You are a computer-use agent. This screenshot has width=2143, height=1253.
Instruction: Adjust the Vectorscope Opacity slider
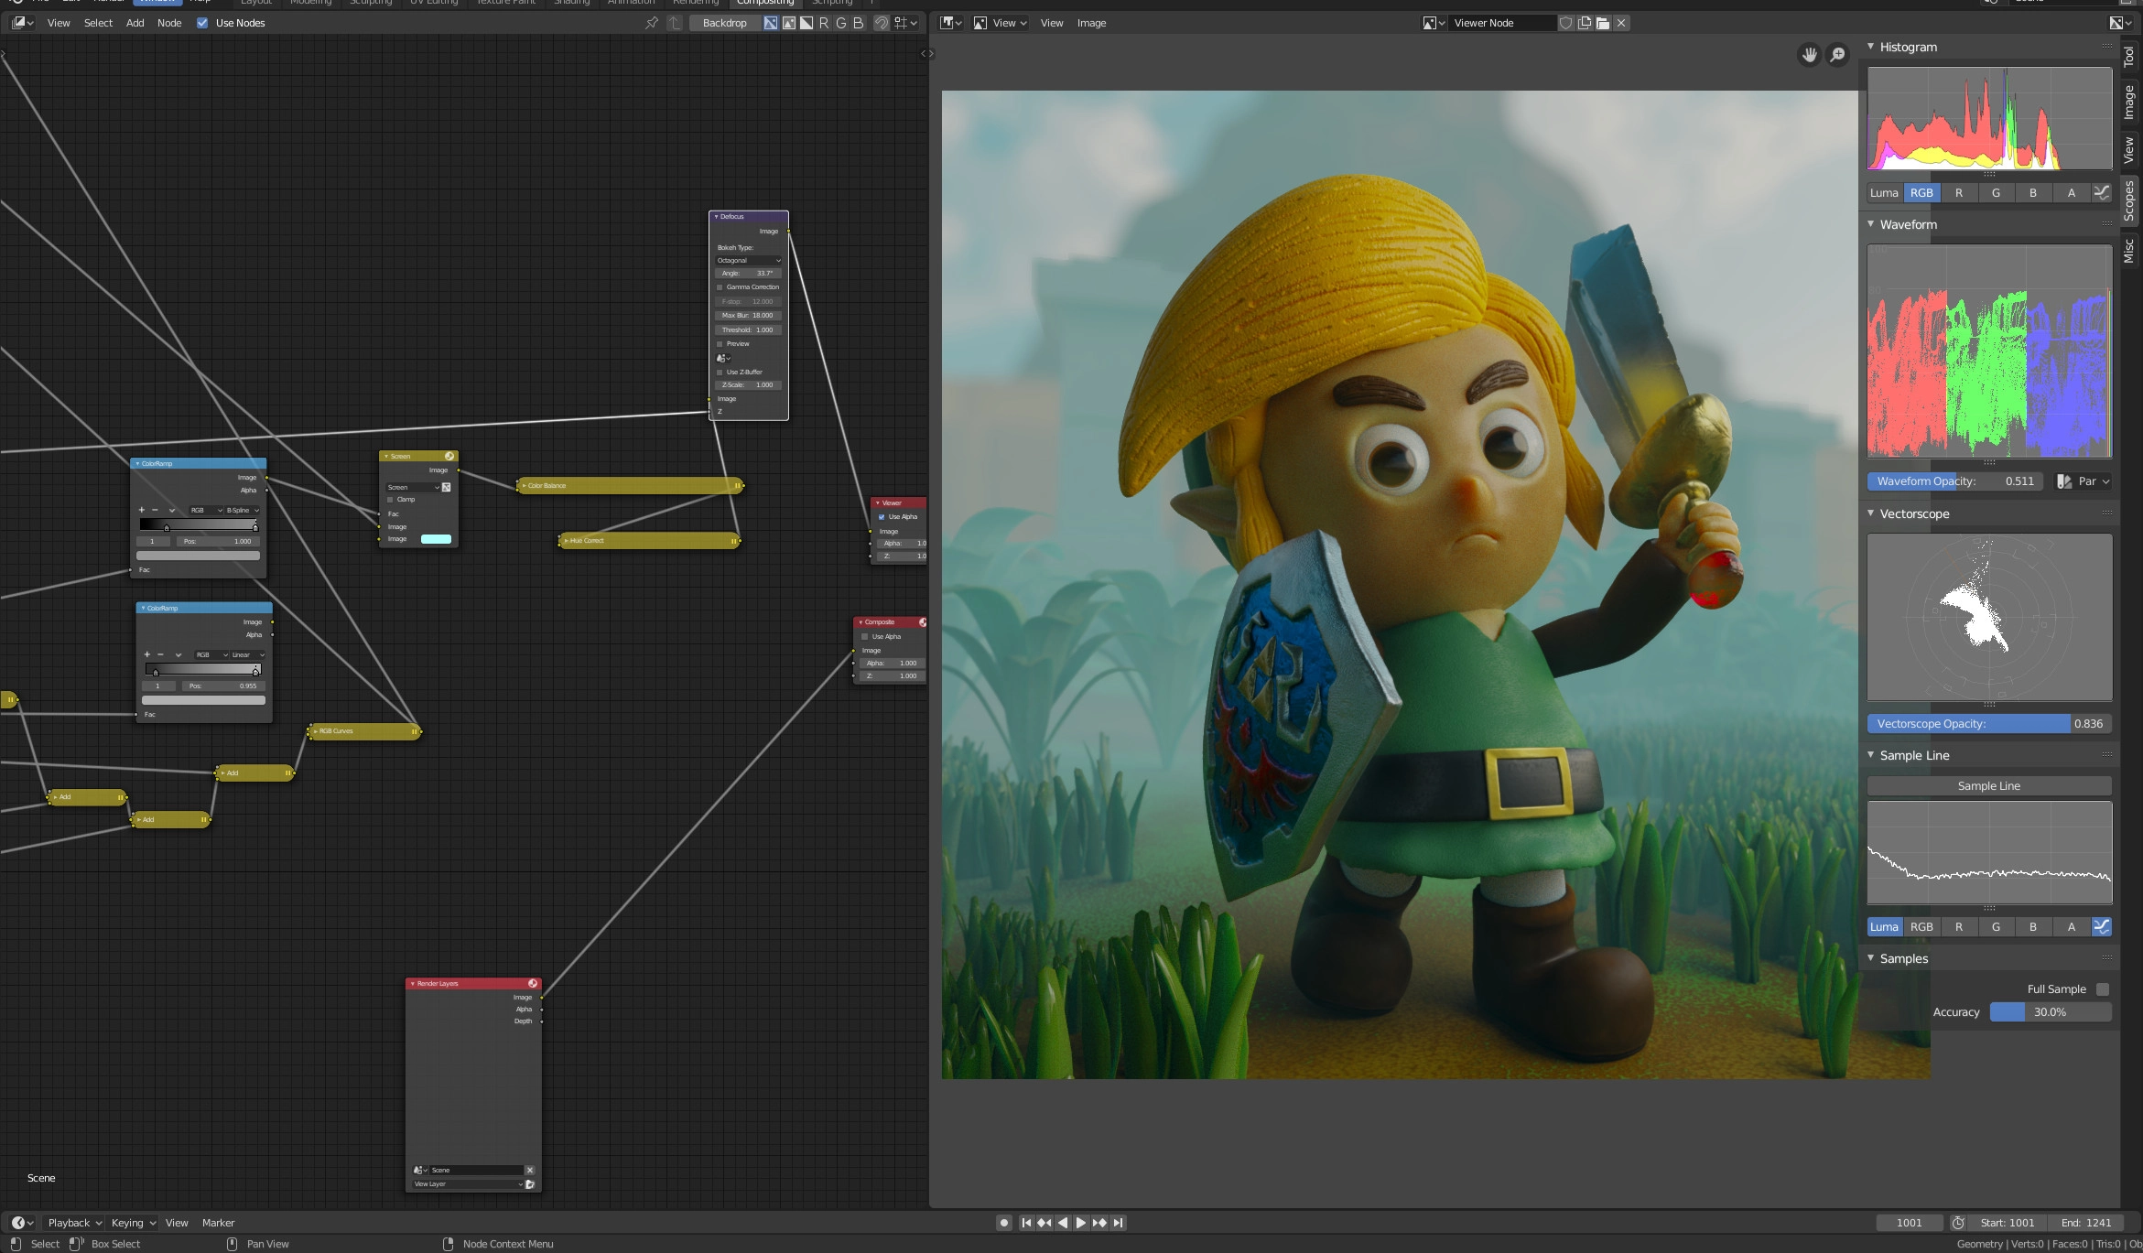pyautogui.click(x=1988, y=724)
